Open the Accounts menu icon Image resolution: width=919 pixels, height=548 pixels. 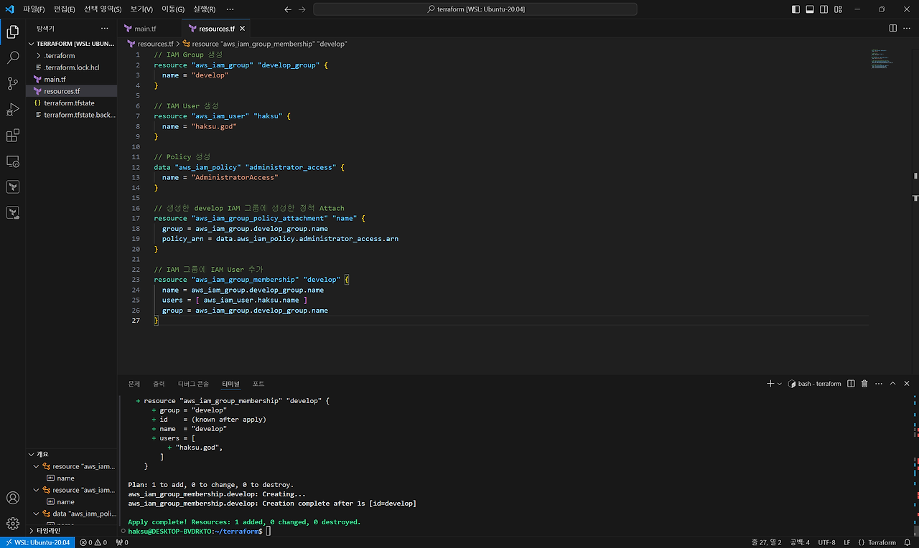coord(12,498)
